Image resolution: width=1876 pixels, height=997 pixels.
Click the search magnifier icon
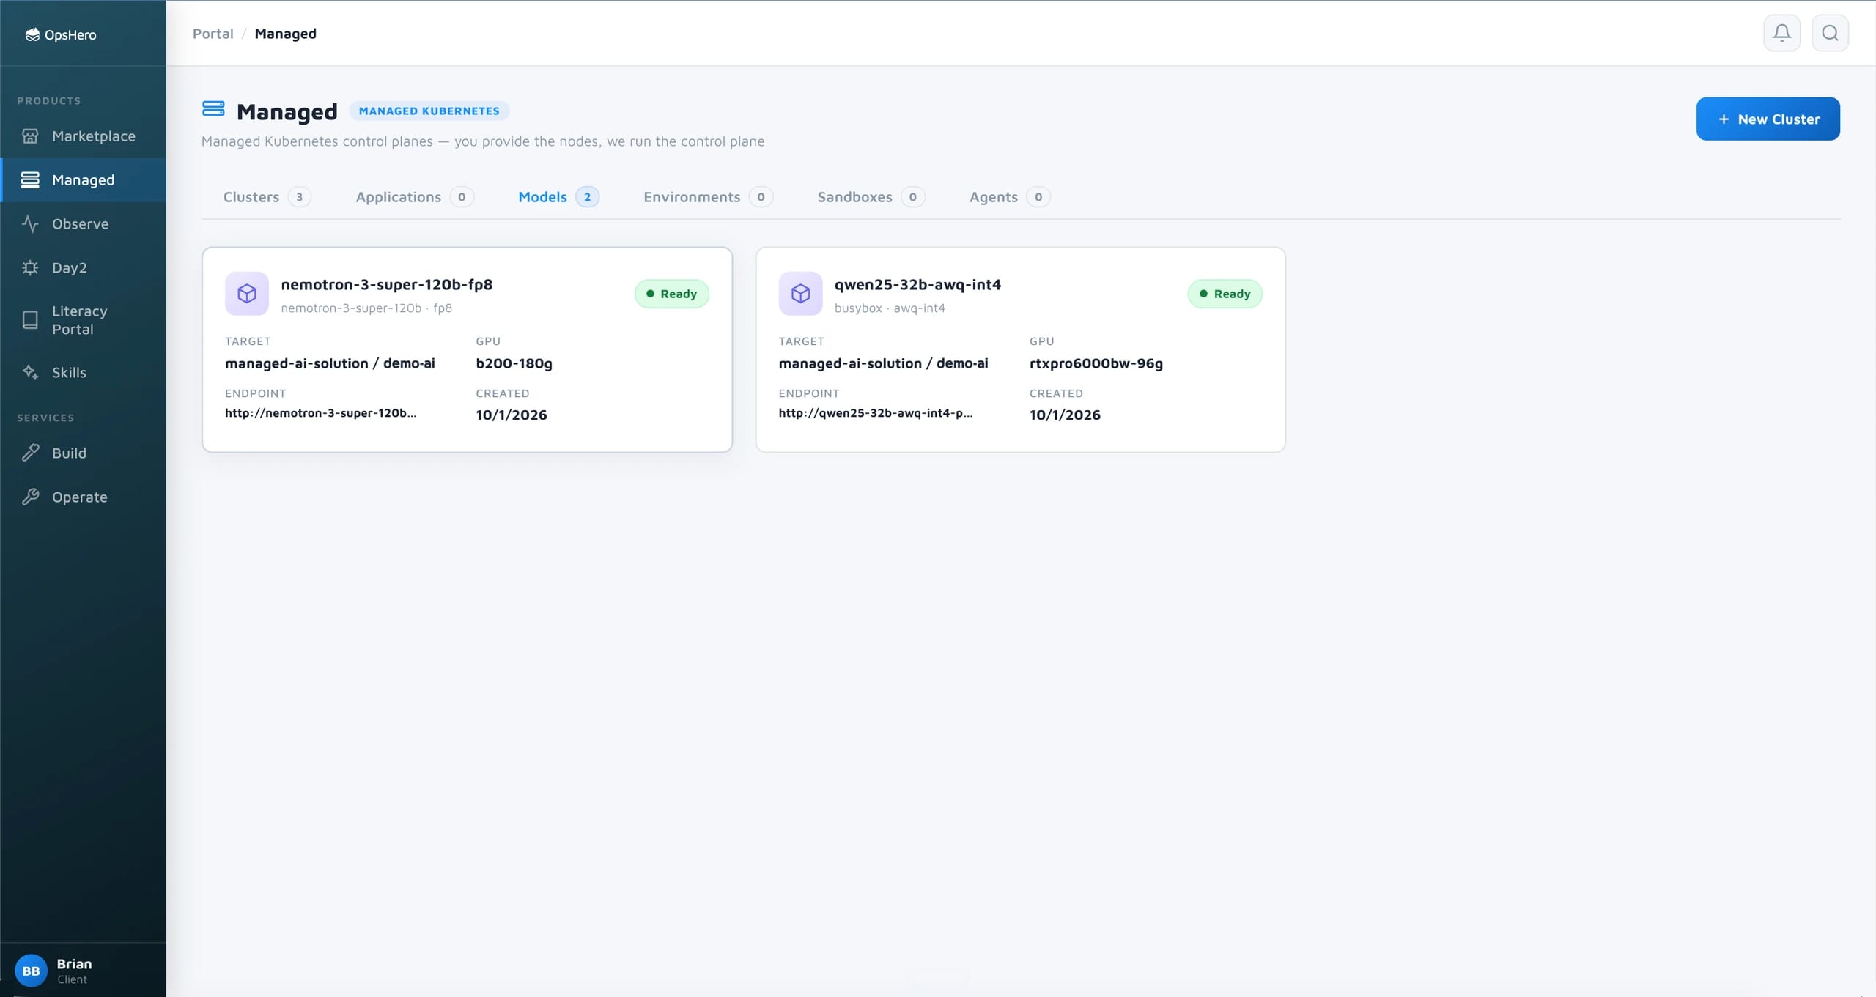[1830, 33]
